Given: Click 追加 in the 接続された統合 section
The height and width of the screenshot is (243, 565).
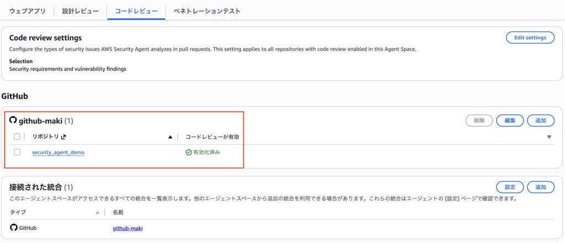Looking at the screenshot, I should click(x=541, y=187).
